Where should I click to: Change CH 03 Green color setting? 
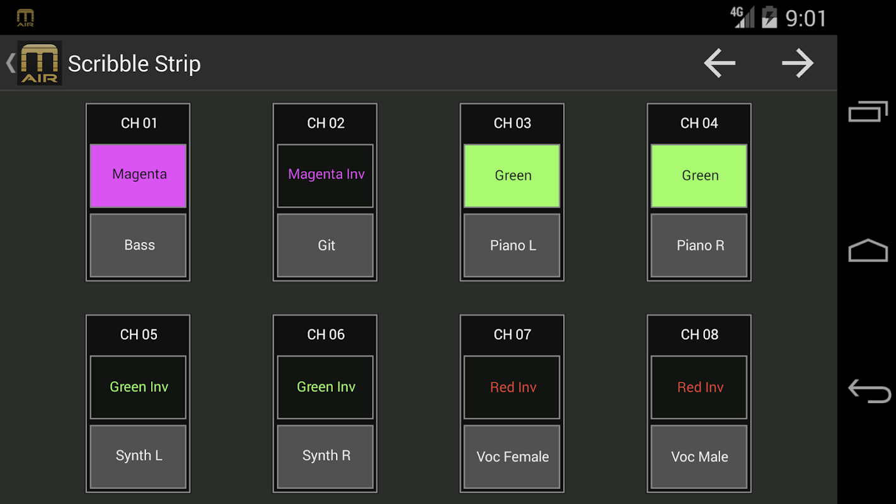(x=512, y=176)
